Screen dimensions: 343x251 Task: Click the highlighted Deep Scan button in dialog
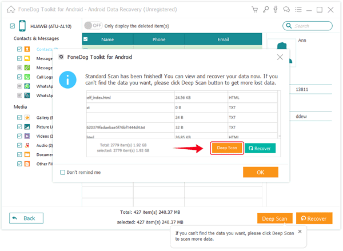pyautogui.click(x=227, y=148)
